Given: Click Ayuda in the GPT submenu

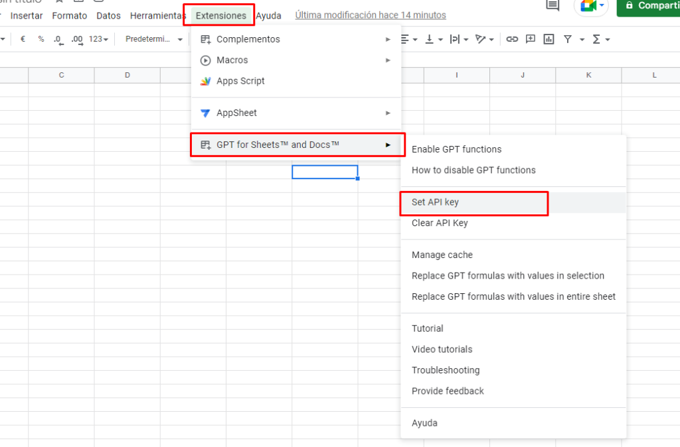Looking at the screenshot, I should pyautogui.click(x=513, y=422).
